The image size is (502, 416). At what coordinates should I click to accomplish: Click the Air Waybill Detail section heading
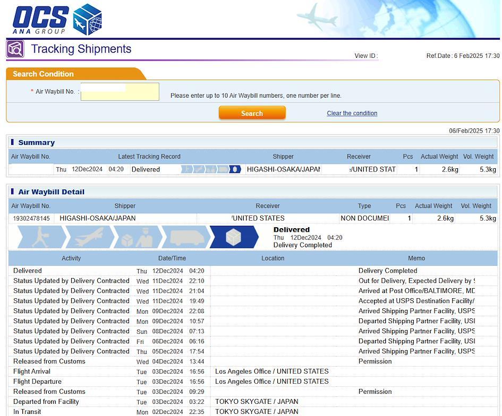51,192
